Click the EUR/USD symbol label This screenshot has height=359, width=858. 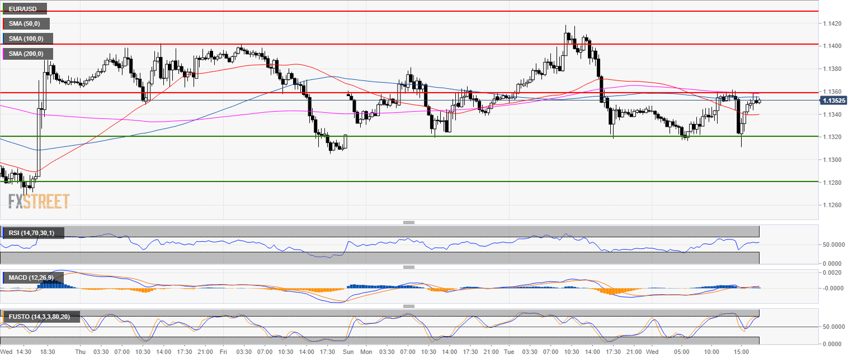point(25,9)
